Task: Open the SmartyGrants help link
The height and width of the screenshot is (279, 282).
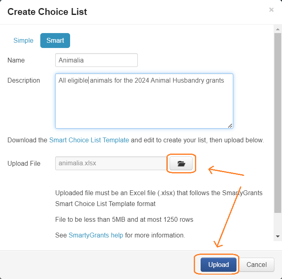Action: 96,235
